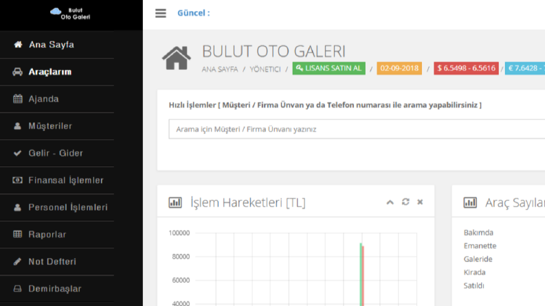Toggle the hamburger sidebar menu icon
This screenshot has width=545, height=306.
click(x=161, y=13)
